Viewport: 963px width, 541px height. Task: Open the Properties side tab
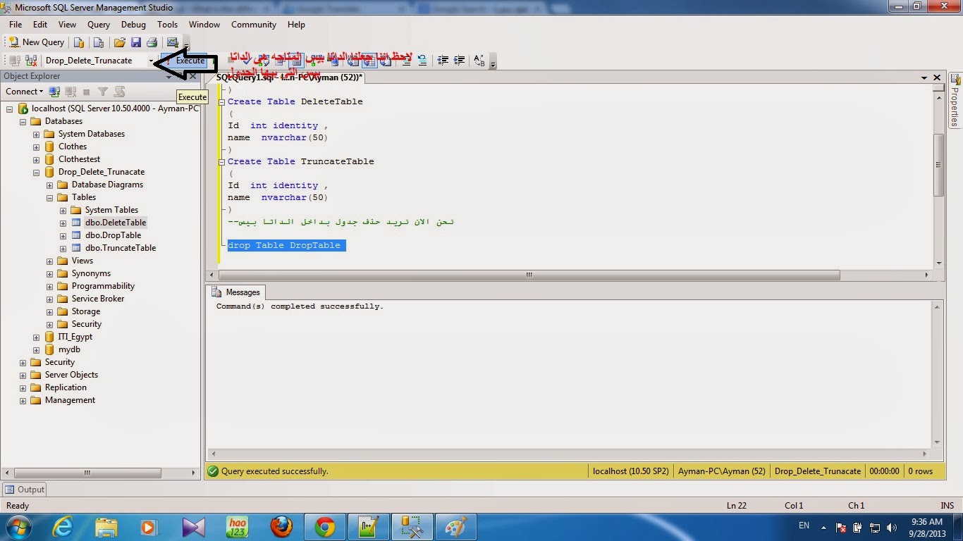click(955, 101)
